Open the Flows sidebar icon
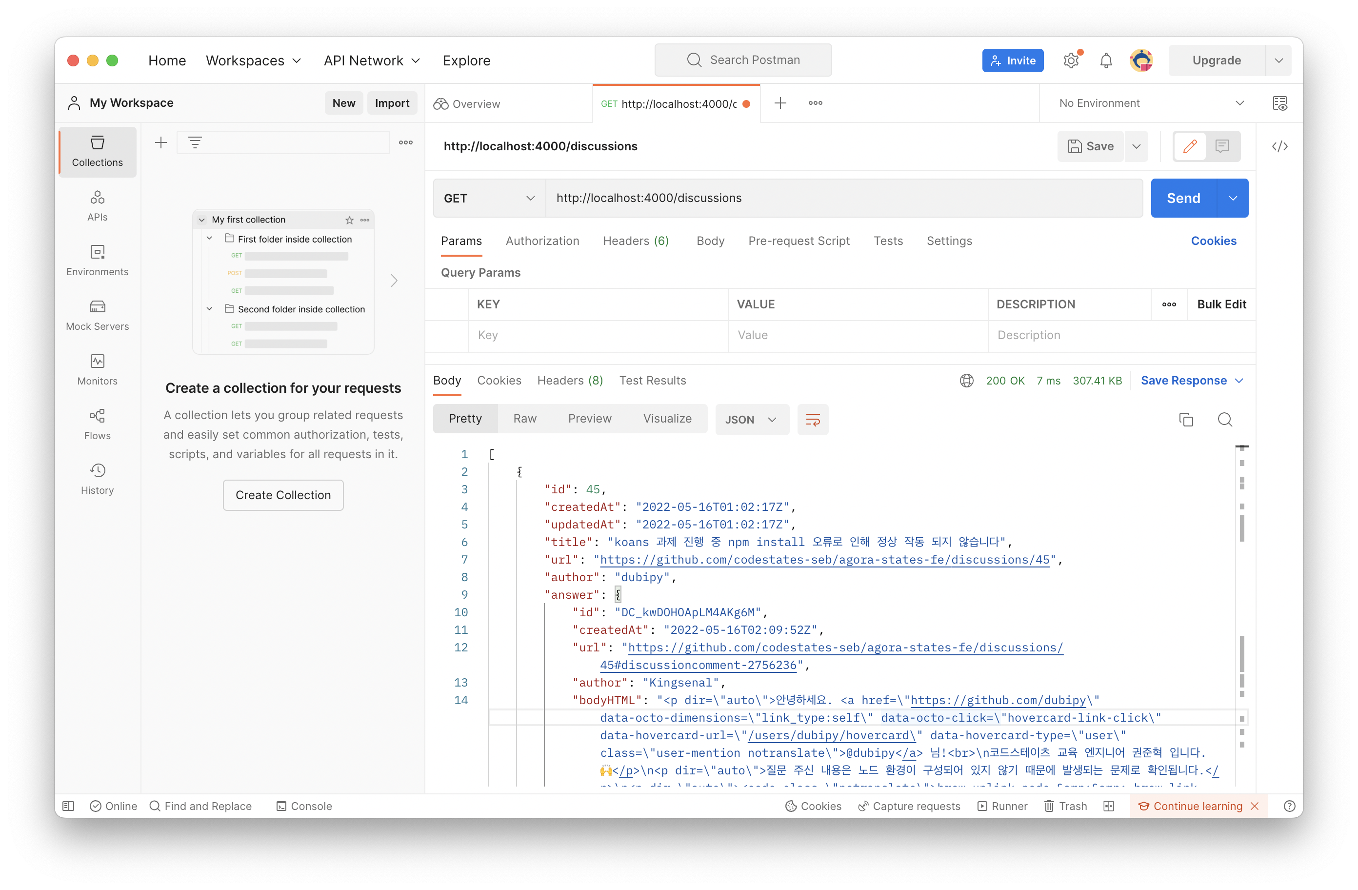This screenshot has height=890, width=1358. tap(97, 424)
